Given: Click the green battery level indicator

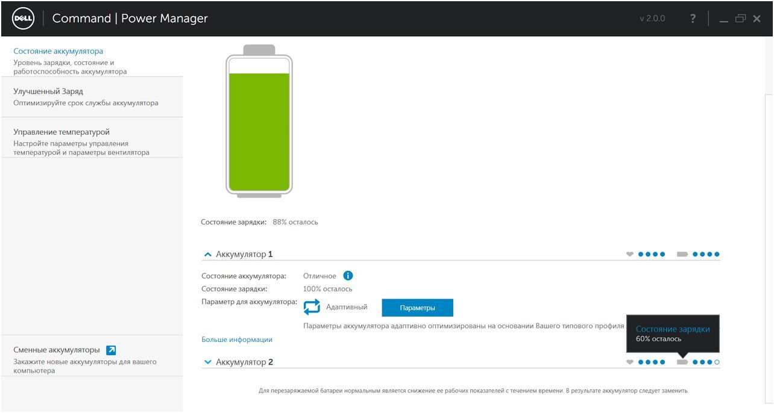Looking at the screenshot, I should pos(259,129).
